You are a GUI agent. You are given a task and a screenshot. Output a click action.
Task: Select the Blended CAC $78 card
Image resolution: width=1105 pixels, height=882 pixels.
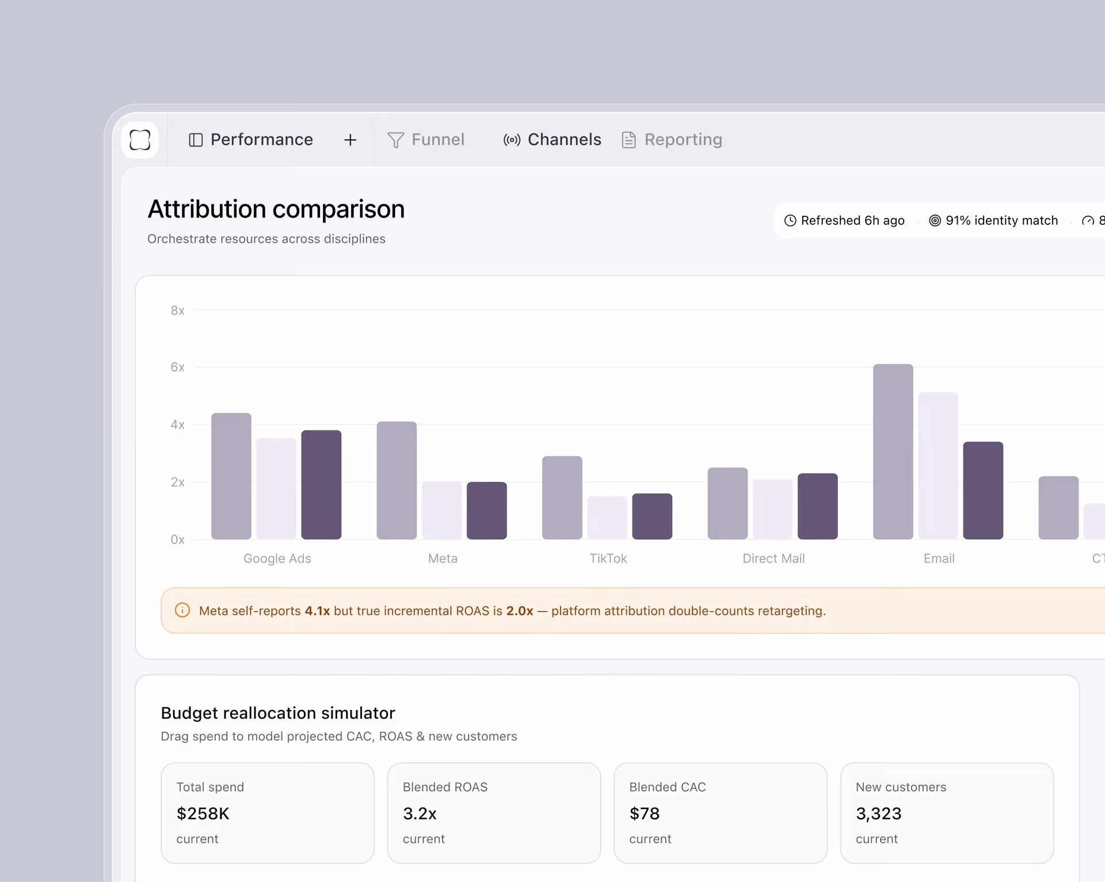[721, 812]
